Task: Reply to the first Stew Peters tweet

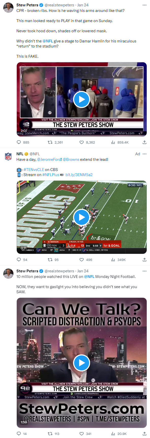Action: click(18, 142)
